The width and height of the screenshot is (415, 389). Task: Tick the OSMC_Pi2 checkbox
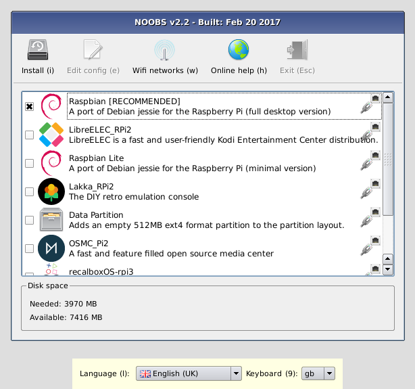pos(29,248)
